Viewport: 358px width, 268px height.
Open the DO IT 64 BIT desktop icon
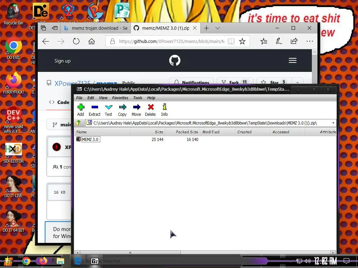(x=14, y=221)
